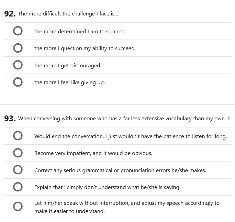Screen dimensions: 235x222
Task: Pick the 'I get discouraged' radio button
Action: click(18, 65)
